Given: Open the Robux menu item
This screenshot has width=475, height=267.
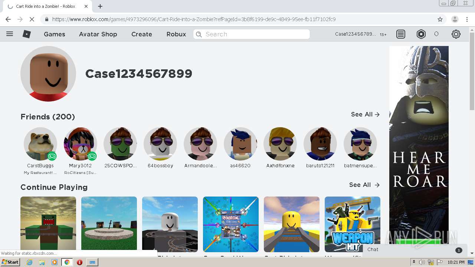Looking at the screenshot, I should 176,34.
